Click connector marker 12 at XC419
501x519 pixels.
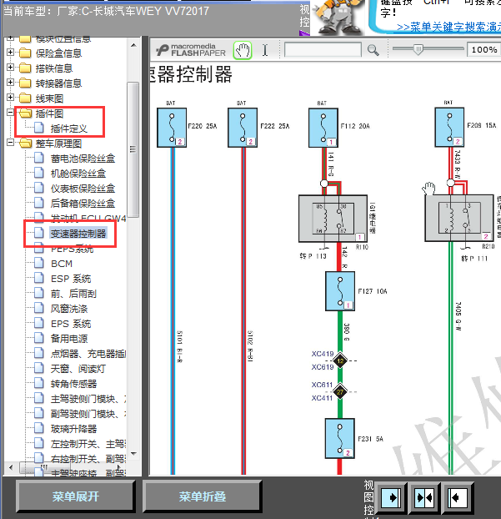340,360
